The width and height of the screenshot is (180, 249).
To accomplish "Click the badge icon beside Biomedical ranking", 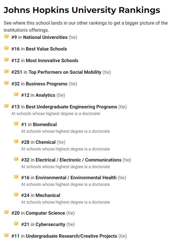I will [16, 124].
